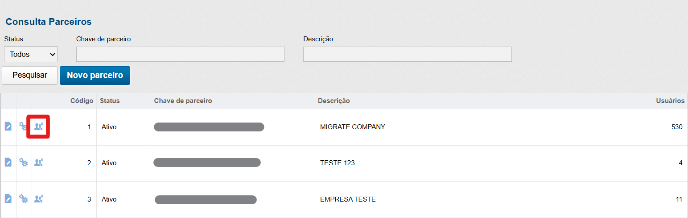Sort table by Usuários column header
Screen dimensions: 688x218
pos(670,101)
